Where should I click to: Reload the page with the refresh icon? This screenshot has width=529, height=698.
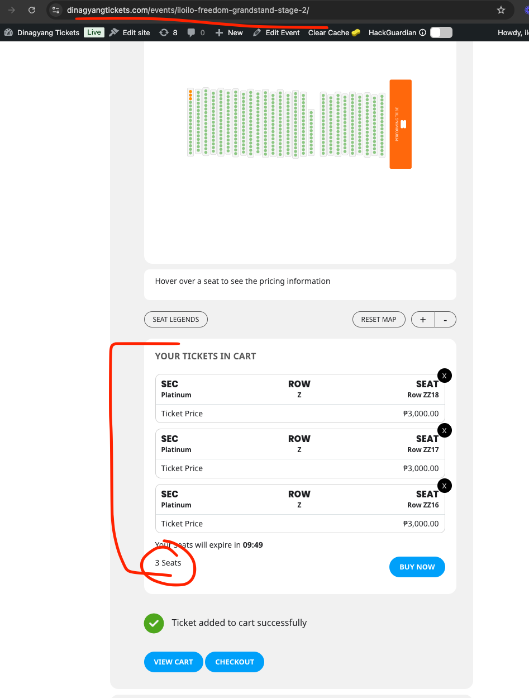tap(32, 10)
